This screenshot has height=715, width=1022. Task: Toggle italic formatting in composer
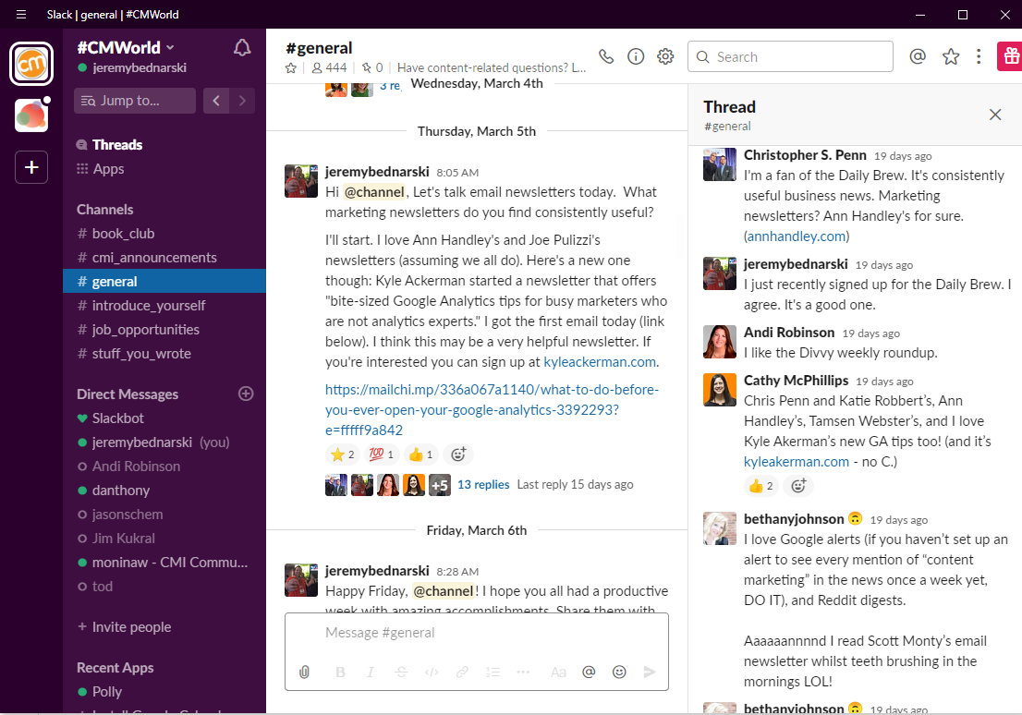pyautogui.click(x=371, y=672)
